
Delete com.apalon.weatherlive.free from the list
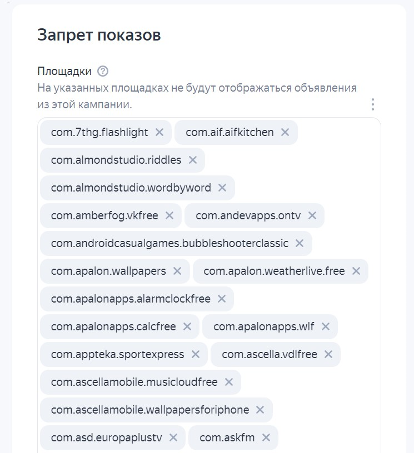(x=356, y=271)
